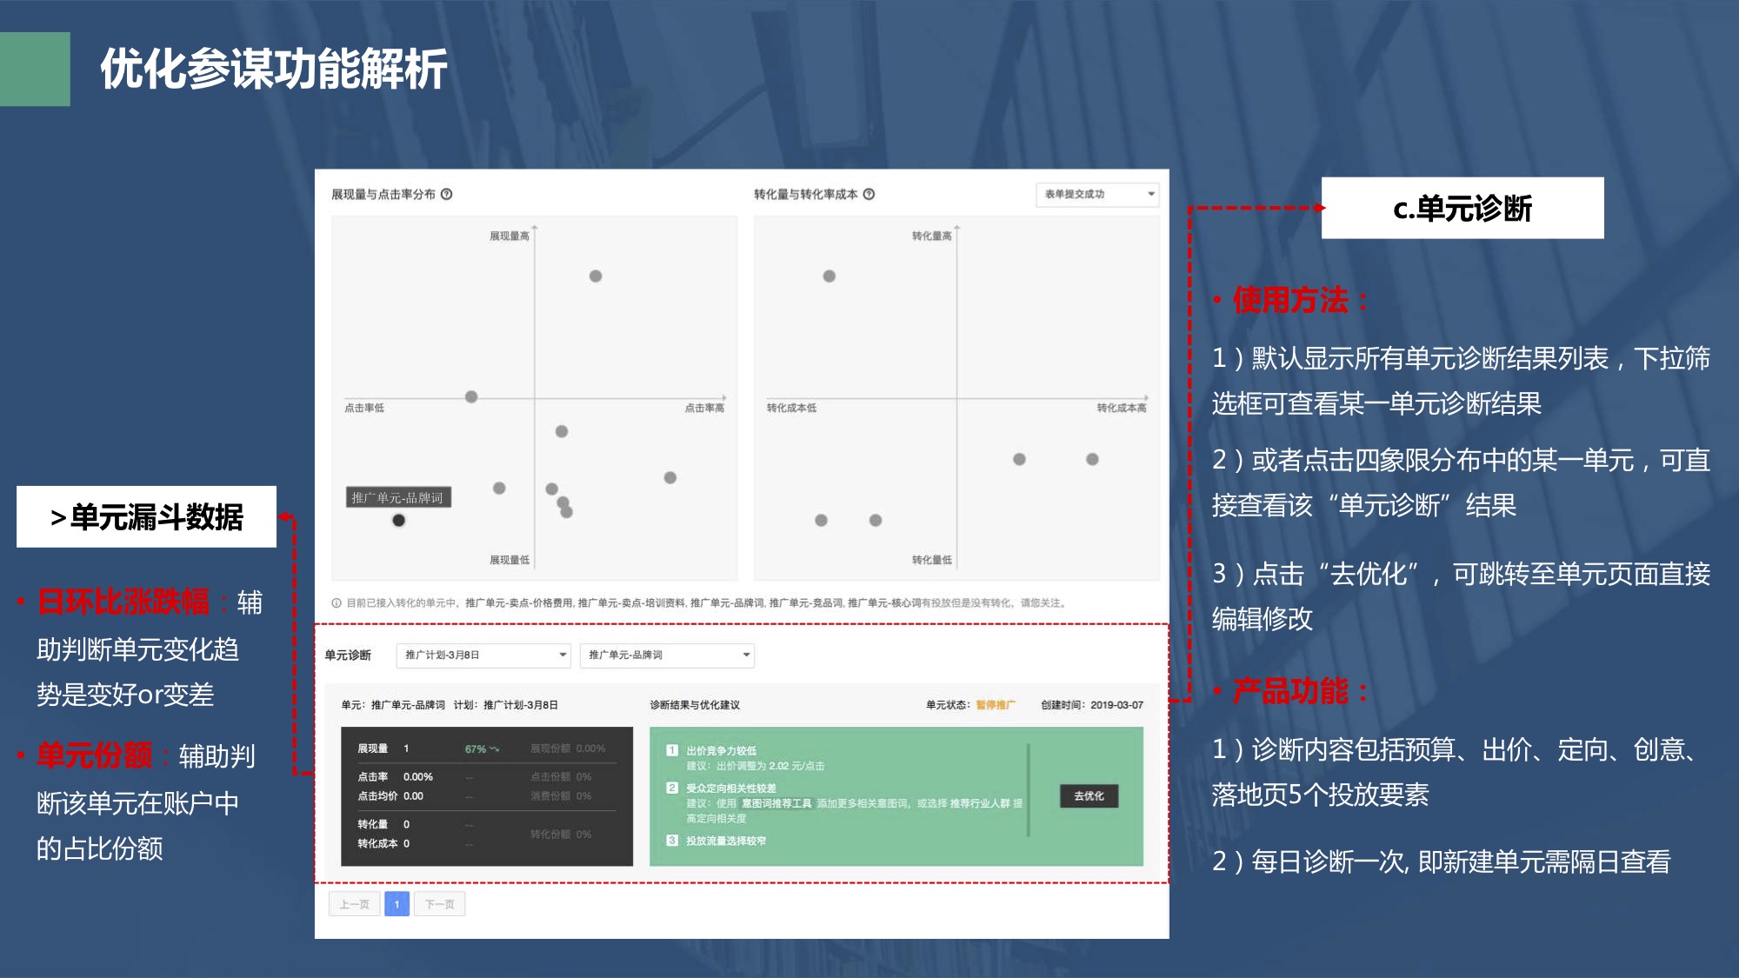Click help icon beside 转化量与转化率成本
Screen dimensions: 1739x978
coord(869,194)
